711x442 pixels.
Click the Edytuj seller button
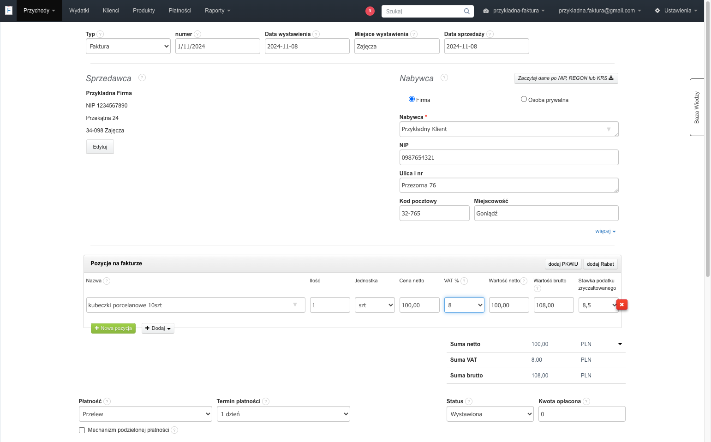coord(100,147)
